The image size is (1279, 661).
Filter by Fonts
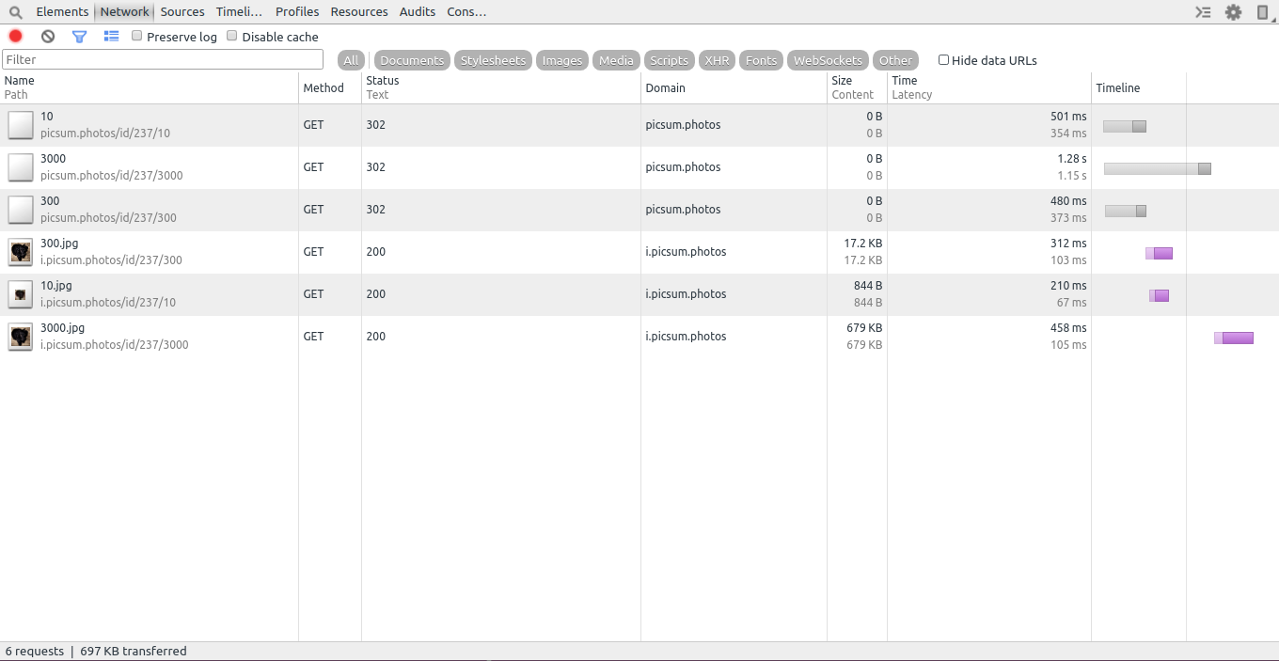click(x=761, y=60)
